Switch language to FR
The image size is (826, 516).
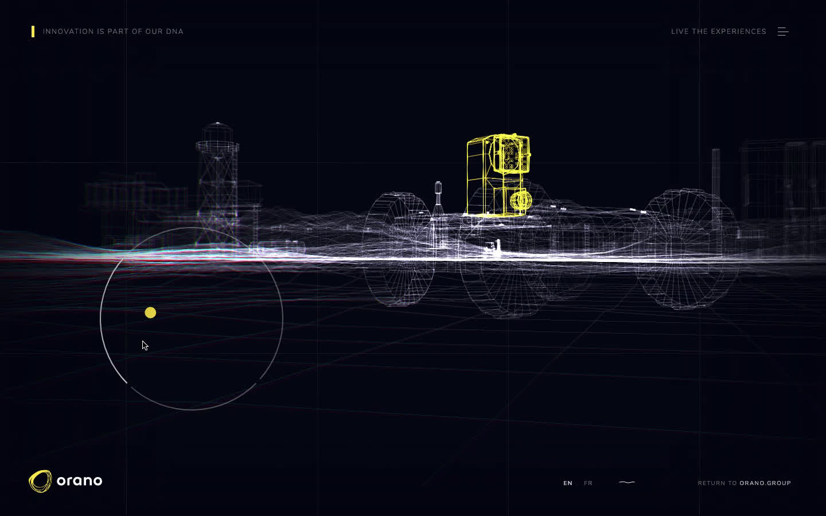point(588,483)
